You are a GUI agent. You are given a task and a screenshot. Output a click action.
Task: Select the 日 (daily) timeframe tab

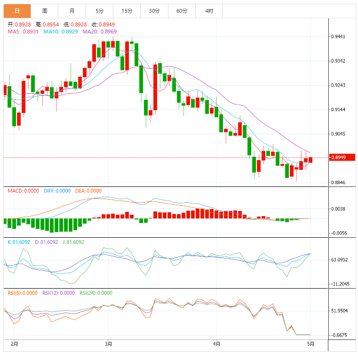(x=17, y=11)
